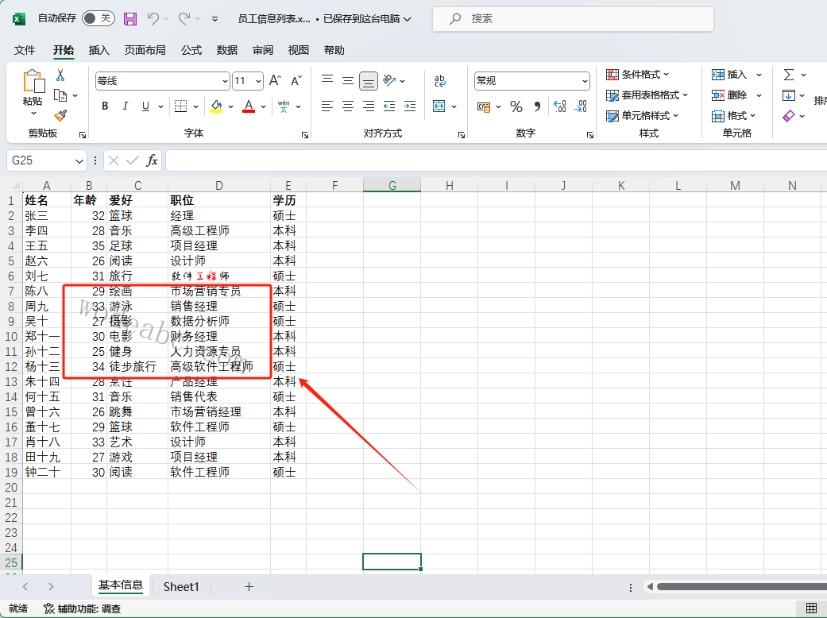Click the Wrap Text icon
The image size is (827, 618).
[440, 81]
